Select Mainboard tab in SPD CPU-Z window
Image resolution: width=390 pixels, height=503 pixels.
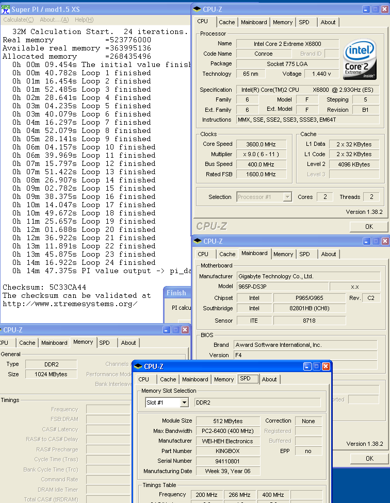(x=195, y=379)
